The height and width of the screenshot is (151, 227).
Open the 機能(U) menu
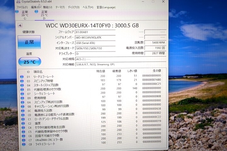(48, 7)
